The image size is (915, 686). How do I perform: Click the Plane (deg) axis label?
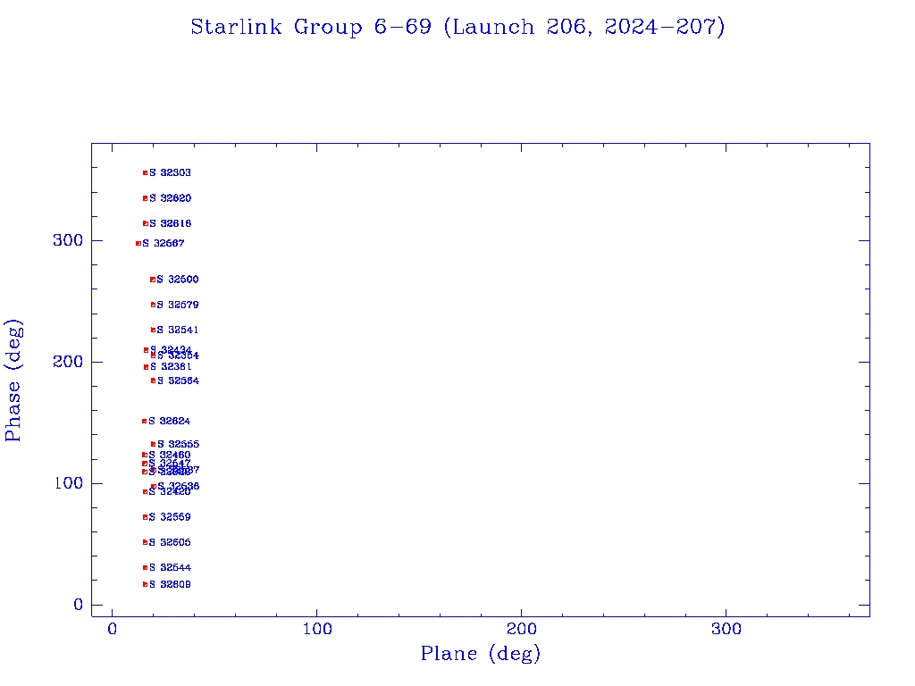(480, 654)
